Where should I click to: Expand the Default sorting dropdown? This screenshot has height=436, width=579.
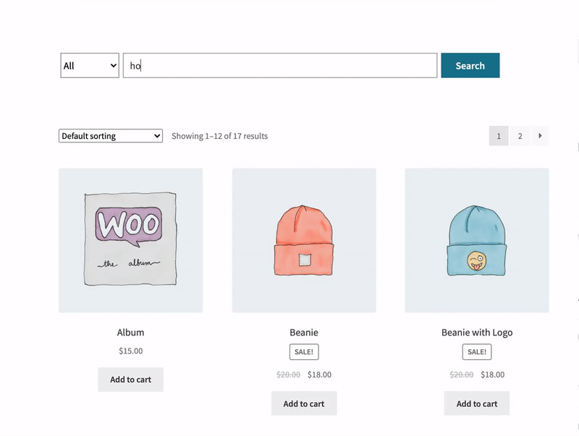click(x=110, y=136)
